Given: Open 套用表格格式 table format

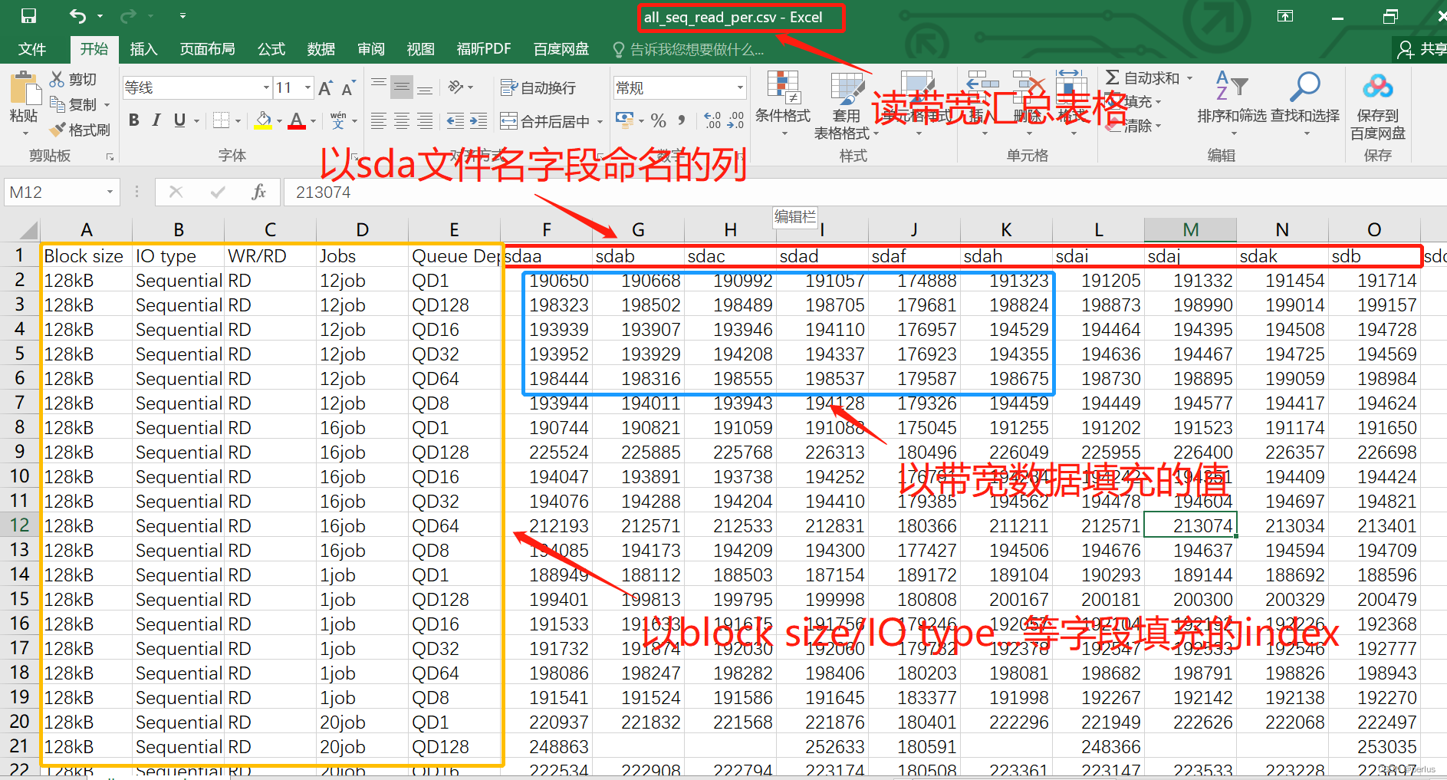Looking at the screenshot, I should click(846, 106).
